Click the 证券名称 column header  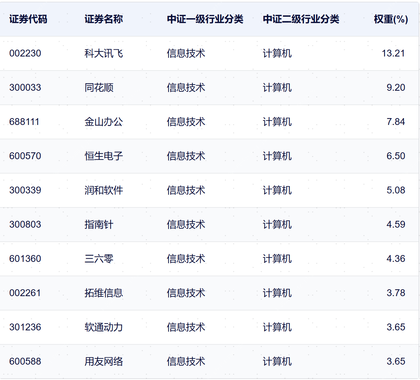(x=104, y=19)
